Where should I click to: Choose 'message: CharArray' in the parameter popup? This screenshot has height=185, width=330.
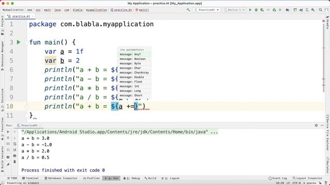(134, 72)
